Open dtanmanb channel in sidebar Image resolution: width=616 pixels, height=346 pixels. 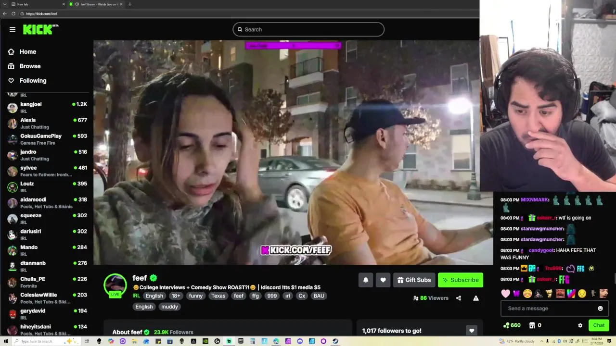pyautogui.click(x=47, y=266)
